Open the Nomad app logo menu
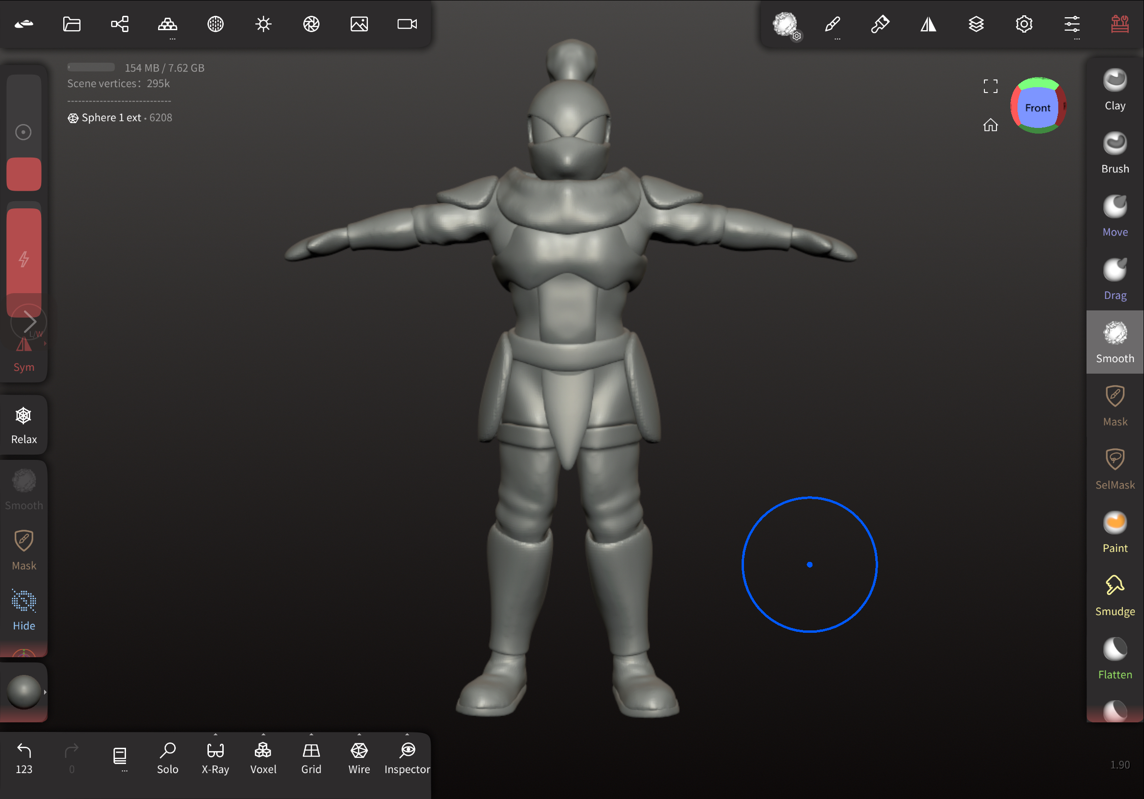 tap(24, 24)
